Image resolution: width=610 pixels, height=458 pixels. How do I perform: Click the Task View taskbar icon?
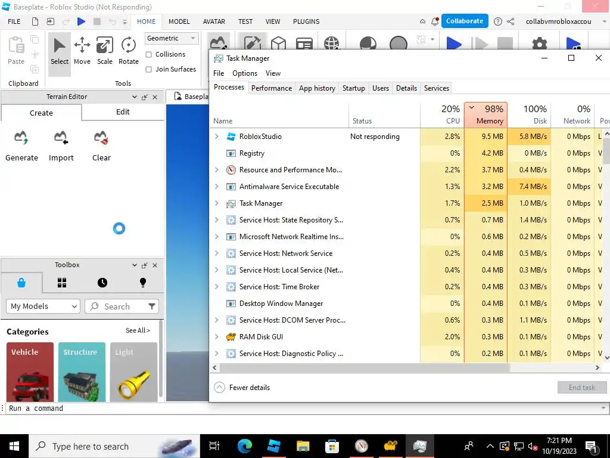pyautogui.click(x=214, y=446)
